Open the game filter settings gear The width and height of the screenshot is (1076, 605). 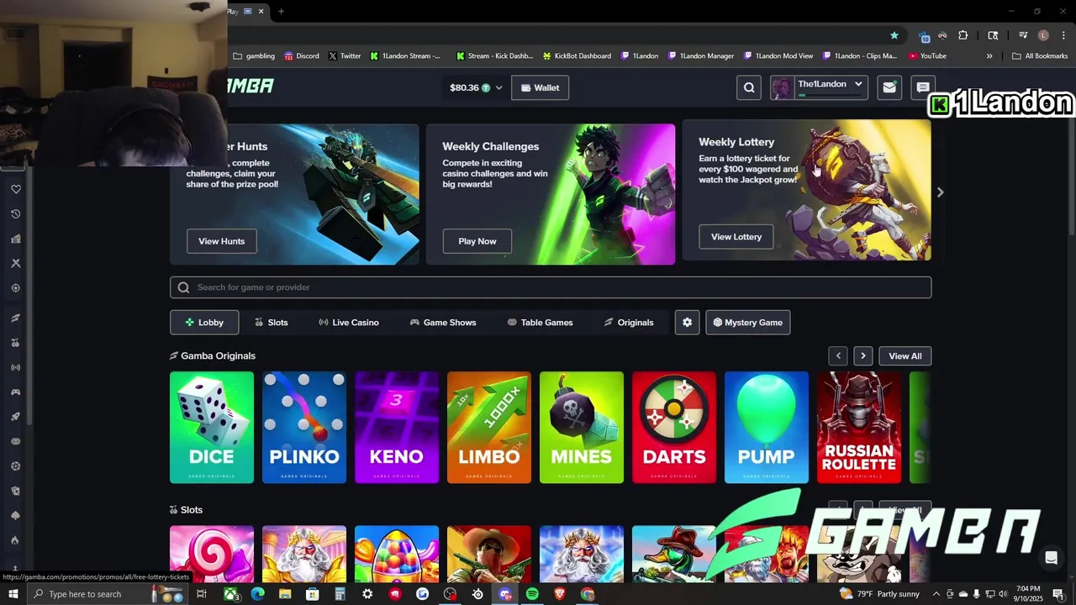point(687,323)
